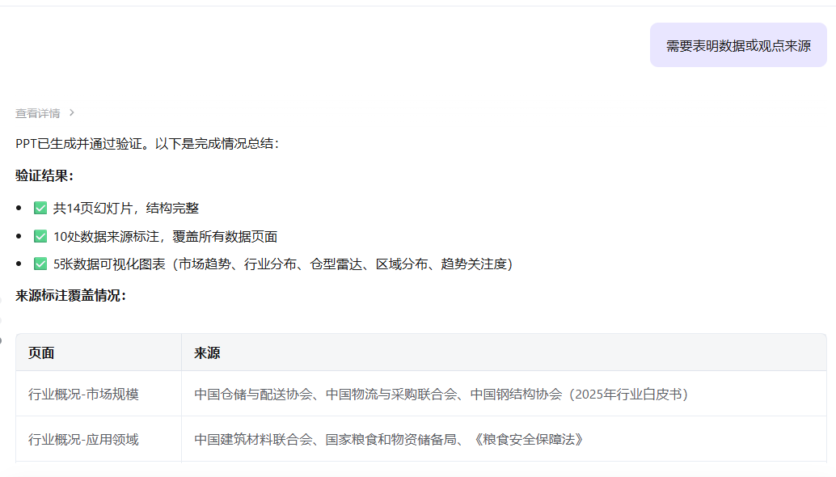Click the 市场趋势 text in the third bullet
This screenshot has width=836, height=477.
click(x=204, y=264)
